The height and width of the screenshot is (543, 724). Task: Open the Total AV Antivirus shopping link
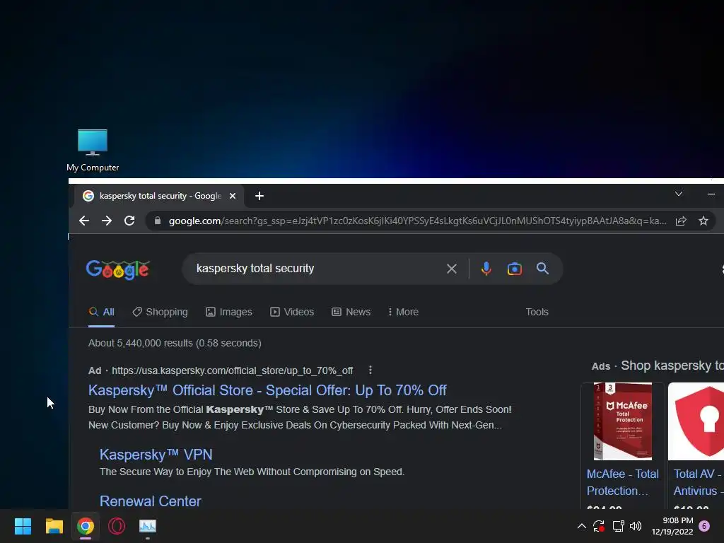coord(698,482)
